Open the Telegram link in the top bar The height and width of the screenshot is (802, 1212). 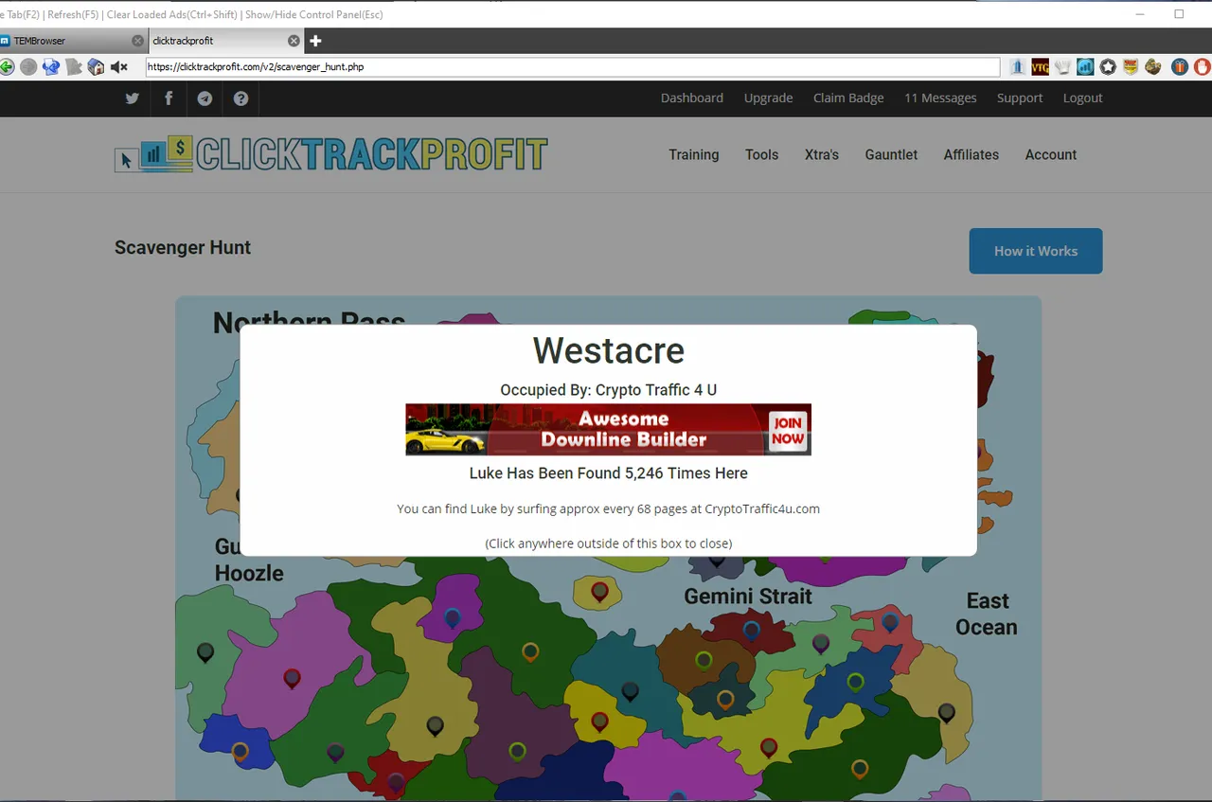point(205,98)
